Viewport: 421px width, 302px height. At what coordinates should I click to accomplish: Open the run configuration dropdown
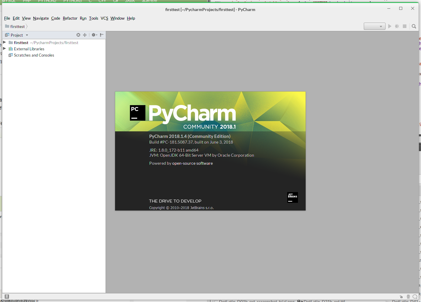[x=375, y=26]
